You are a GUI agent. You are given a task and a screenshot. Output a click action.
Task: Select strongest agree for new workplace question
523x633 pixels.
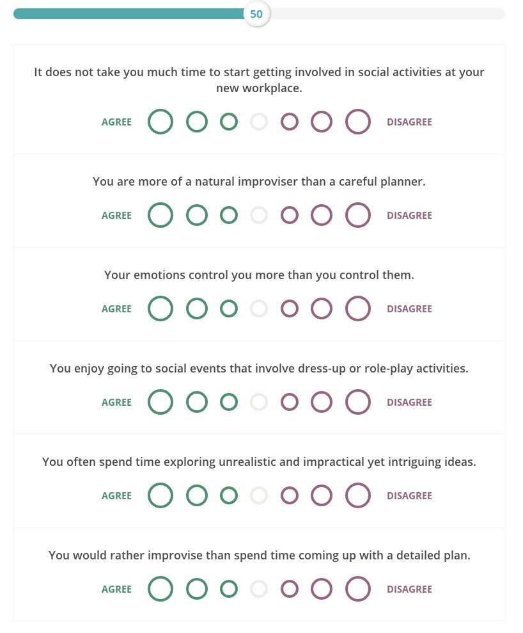pyautogui.click(x=160, y=122)
